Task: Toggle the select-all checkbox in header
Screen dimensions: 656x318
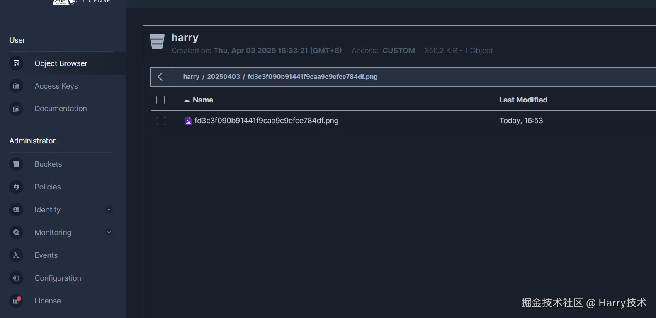Action: pos(160,100)
